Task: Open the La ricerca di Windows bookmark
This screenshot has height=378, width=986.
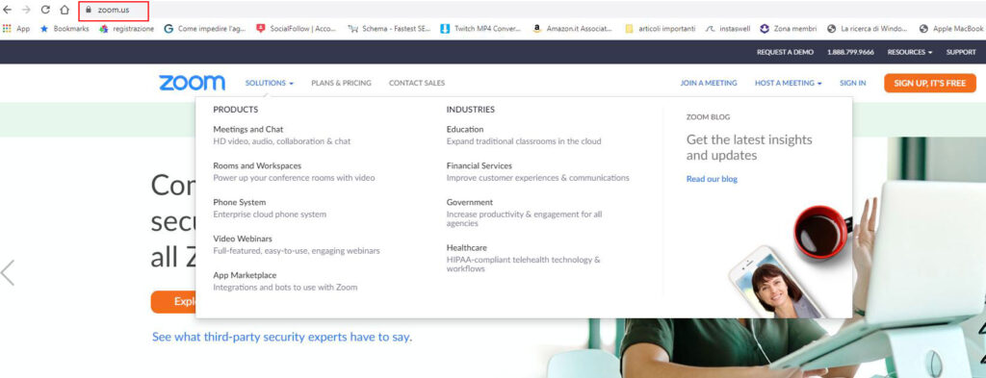Action: [868, 29]
